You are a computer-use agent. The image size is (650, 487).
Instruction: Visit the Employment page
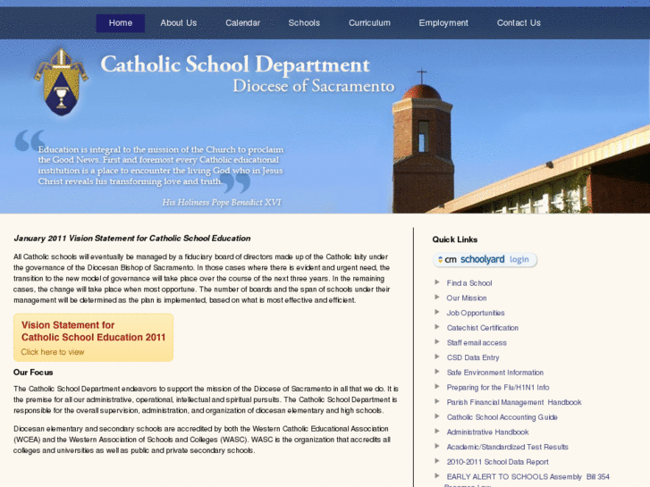(x=443, y=23)
